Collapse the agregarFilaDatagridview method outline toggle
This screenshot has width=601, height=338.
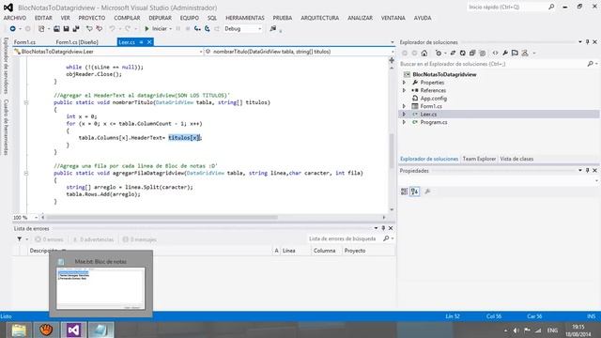click(26, 173)
